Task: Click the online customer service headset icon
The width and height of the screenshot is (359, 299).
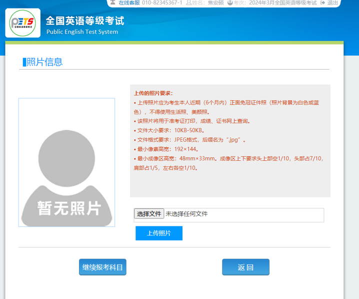Action: (x=113, y=3)
